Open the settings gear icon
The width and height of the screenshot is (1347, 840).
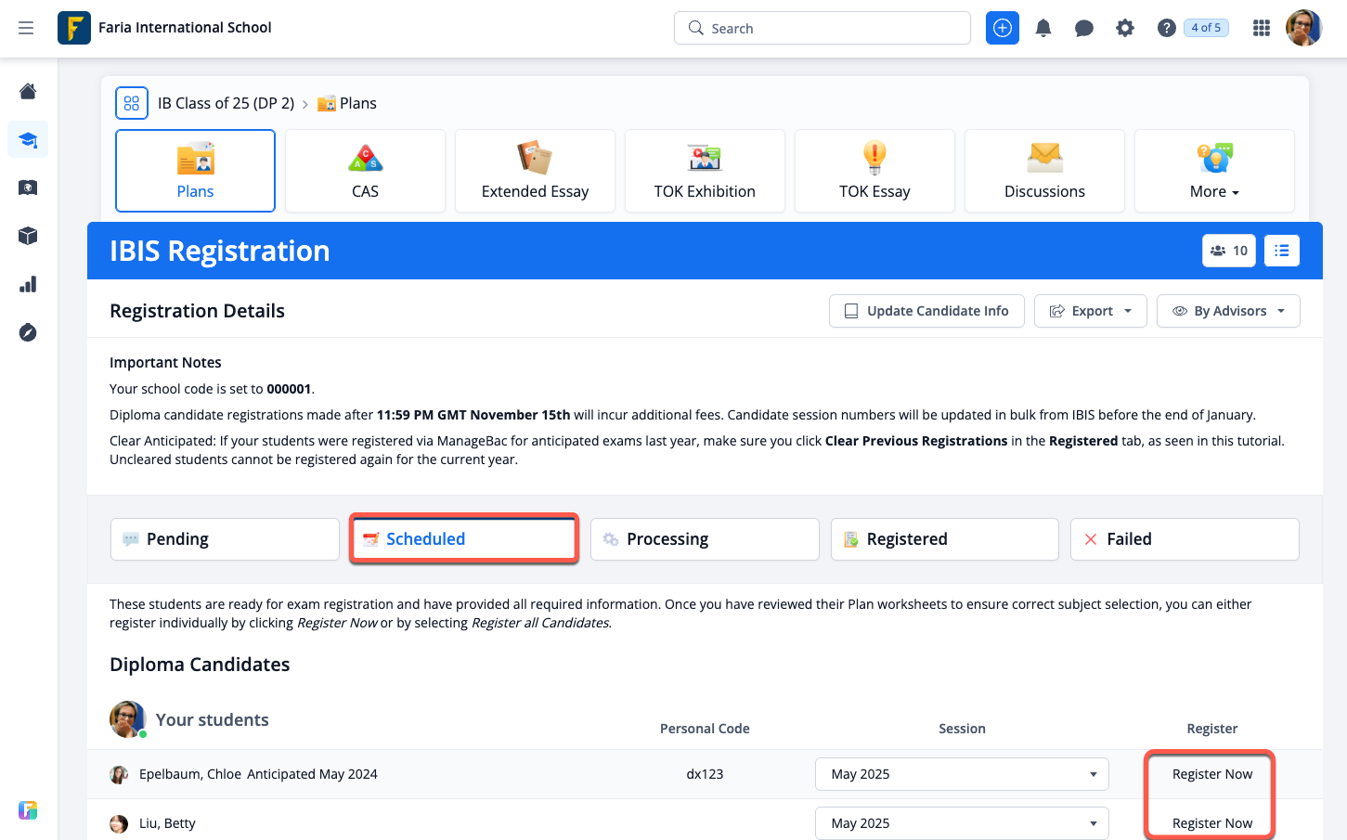point(1124,28)
